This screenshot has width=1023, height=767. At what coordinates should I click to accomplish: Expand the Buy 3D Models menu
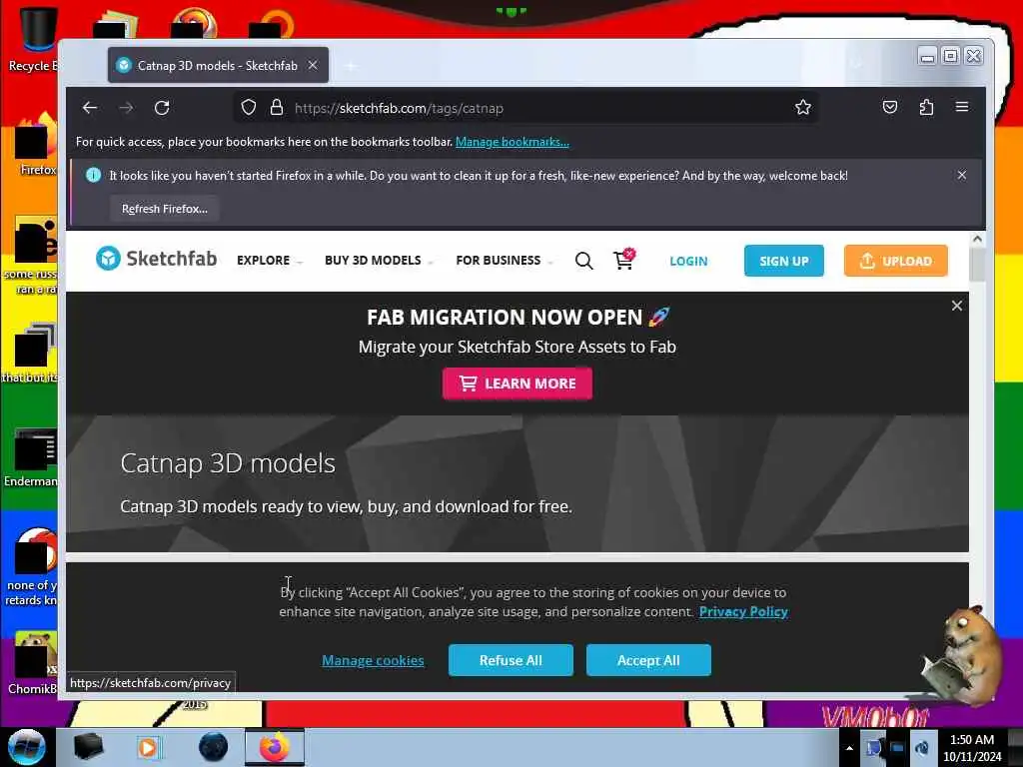coord(379,261)
